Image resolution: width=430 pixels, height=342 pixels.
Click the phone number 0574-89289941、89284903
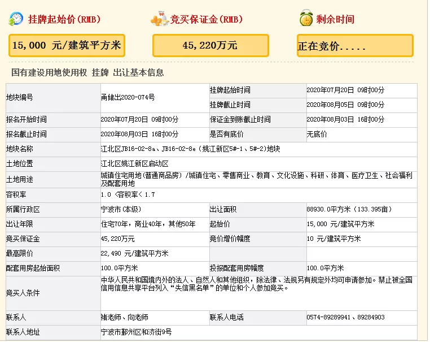[x=345, y=318]
